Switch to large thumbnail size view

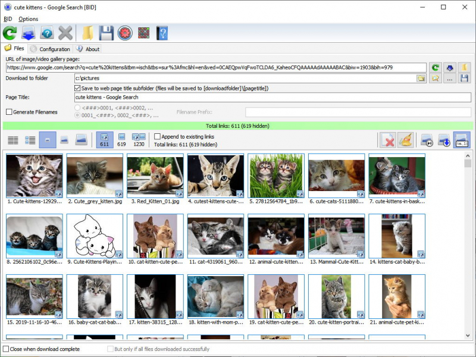coord(83,140)
